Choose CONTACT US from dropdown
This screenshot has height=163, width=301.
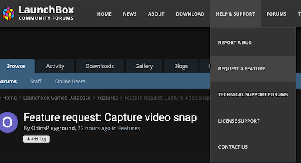(253, 147)
